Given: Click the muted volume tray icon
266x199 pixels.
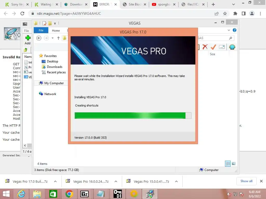Looking at the screenshot, I should coord(229,194).
